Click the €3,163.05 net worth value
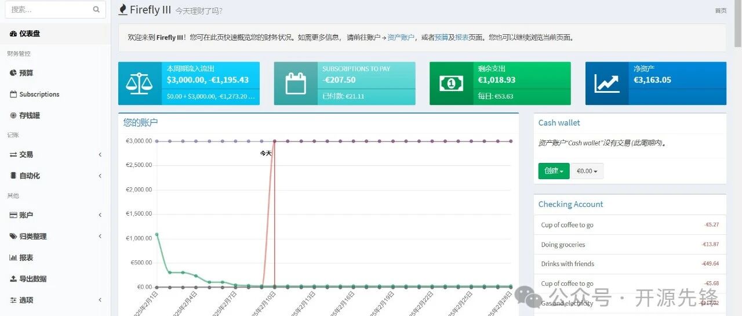 [x=652, y=80]
